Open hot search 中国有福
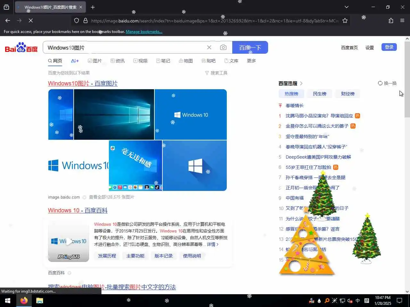Image resolution: width=410 pixels, height=307 pixels. [x=294, y=198]
